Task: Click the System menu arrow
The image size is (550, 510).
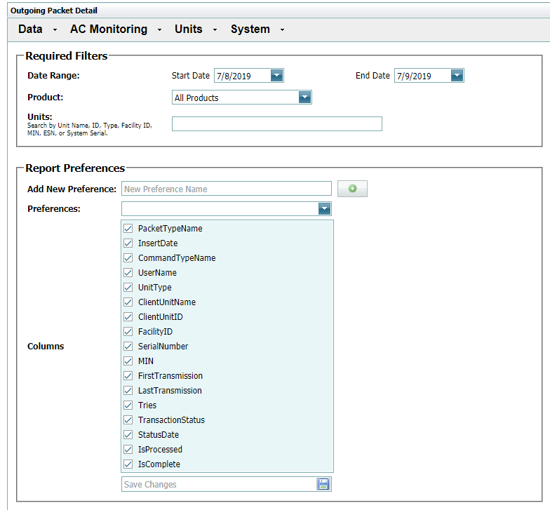Action: coord(282,30)
